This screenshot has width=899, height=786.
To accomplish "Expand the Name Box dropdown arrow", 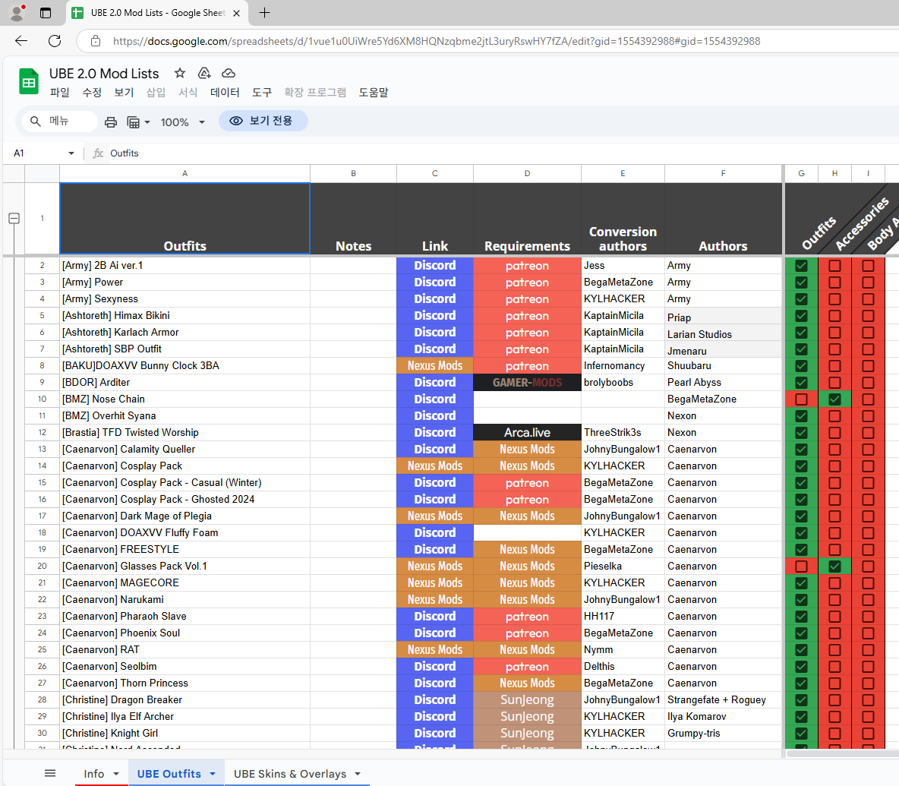I will [x=71, y=153].
